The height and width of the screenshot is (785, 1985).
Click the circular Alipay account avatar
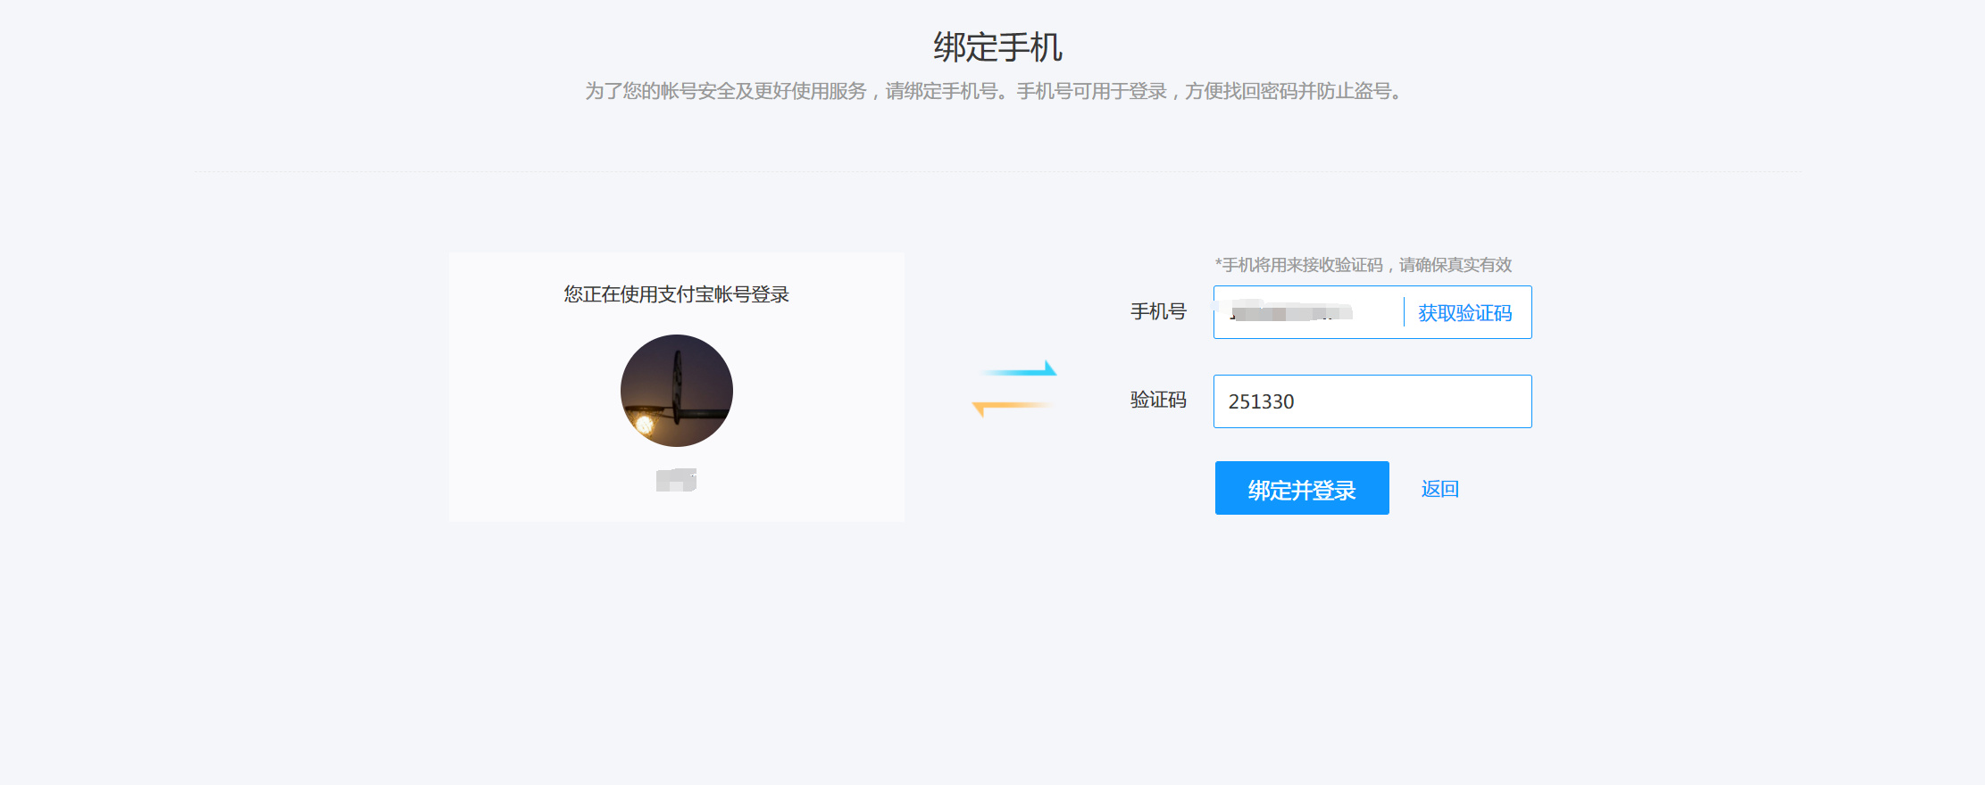(x=677, y=391)
